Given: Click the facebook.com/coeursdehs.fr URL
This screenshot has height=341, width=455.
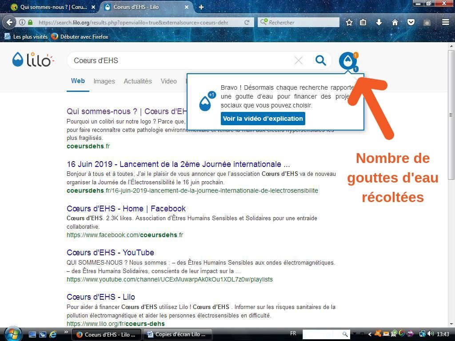Looking at the screenshot, I should [125, 235].
